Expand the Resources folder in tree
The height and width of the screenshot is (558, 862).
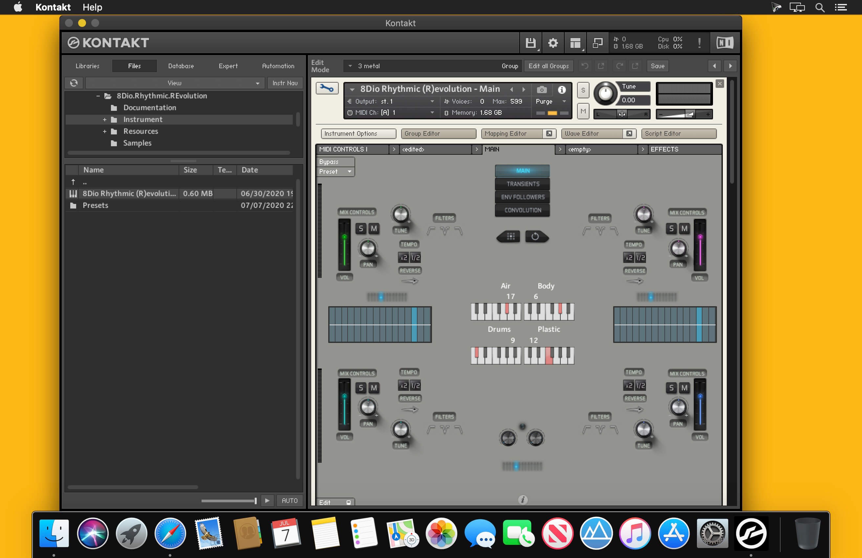point(104,131)
